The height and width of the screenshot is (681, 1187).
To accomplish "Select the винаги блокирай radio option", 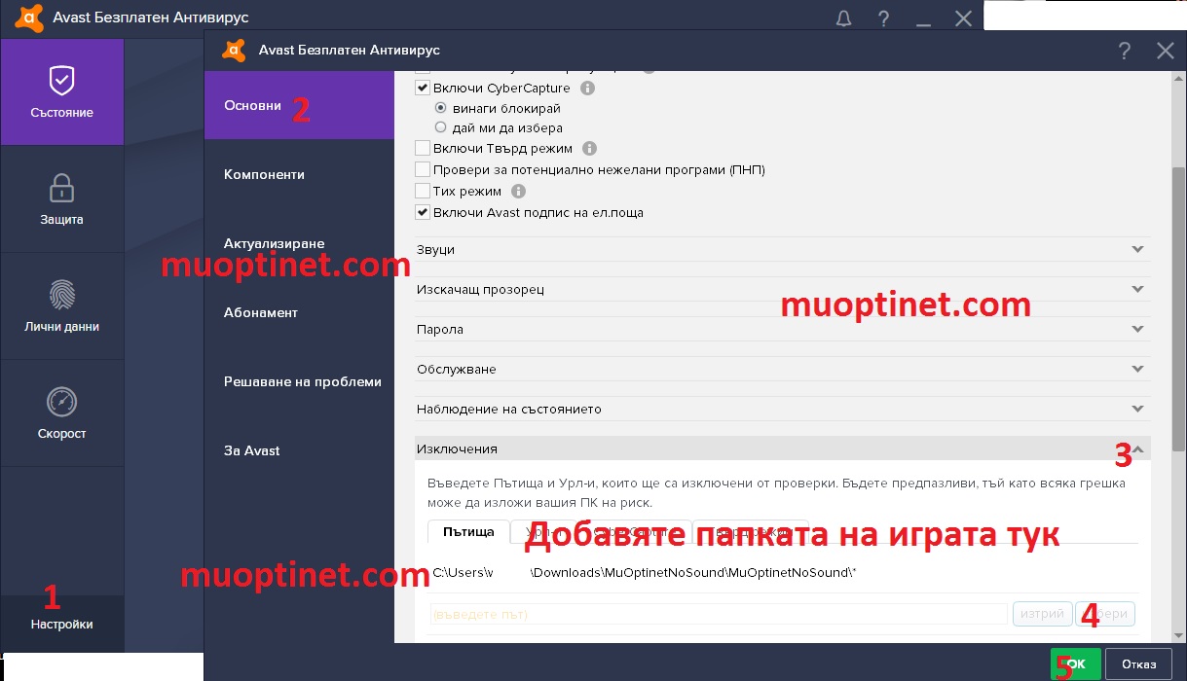I will (441, 108).
